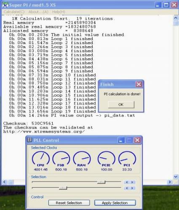This screenshot has height=210, width=179.
Task: Click right arrow of lower slider
Action: (x=132, y=188)
